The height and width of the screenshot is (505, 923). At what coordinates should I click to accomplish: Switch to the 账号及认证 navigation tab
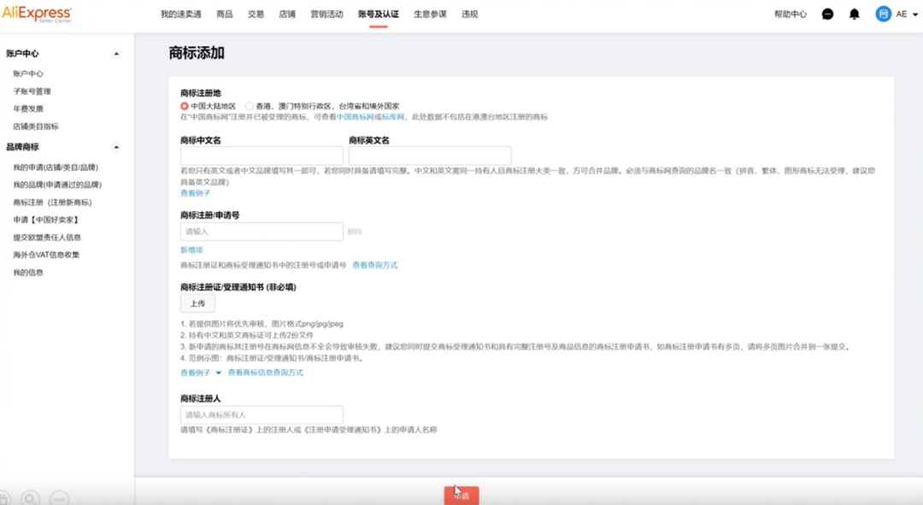(x=378, y=14)
